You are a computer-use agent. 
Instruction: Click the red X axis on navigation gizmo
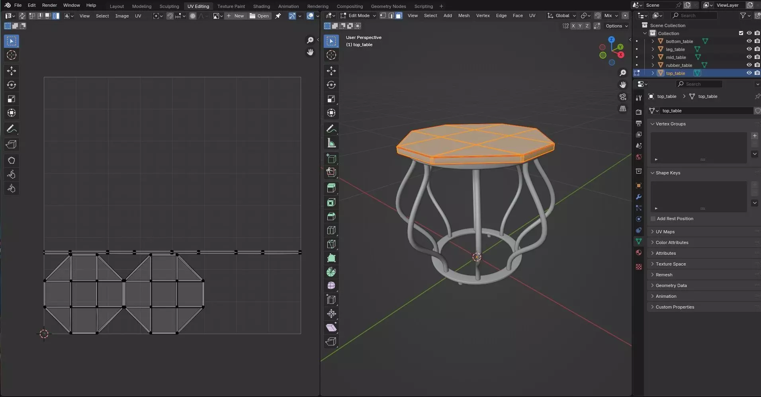(621, 55)
